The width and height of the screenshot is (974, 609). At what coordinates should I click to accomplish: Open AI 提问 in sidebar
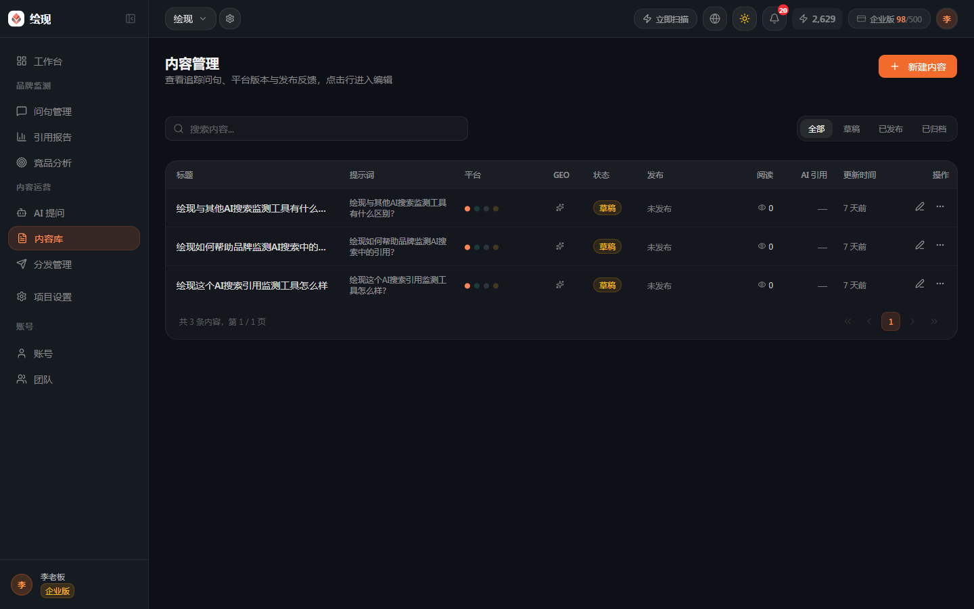coord(74,212)
